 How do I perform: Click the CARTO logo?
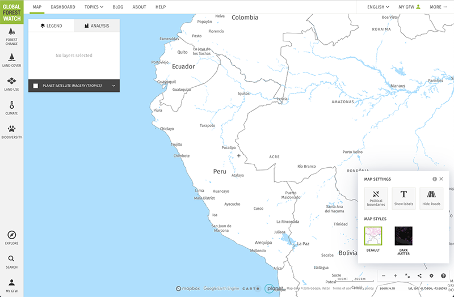[x=251, y=288]
